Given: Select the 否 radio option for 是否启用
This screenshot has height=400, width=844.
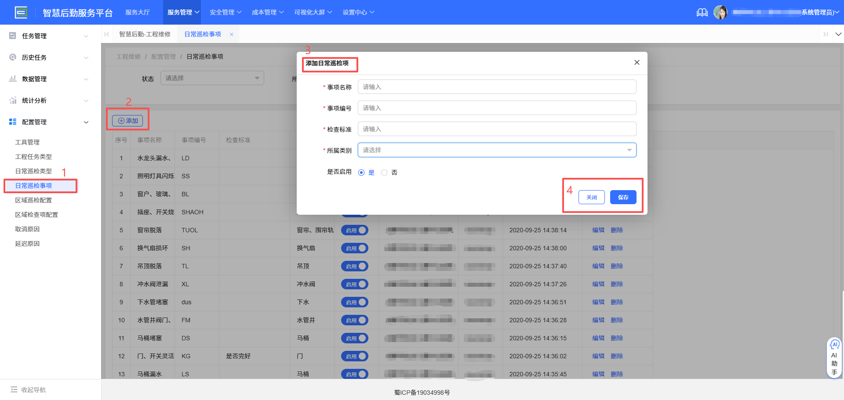Looking at the screenshot, I should (384, 173).
